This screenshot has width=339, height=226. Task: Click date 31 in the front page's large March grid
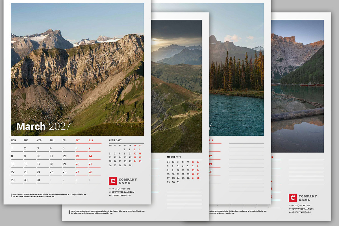[x=39, y=180]
